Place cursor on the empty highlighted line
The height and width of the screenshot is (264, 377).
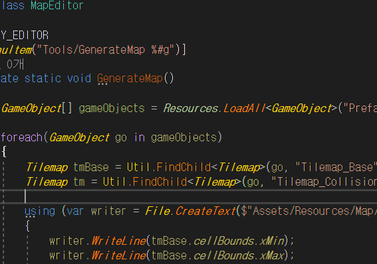pyautogui.click(x=189, y=196)
